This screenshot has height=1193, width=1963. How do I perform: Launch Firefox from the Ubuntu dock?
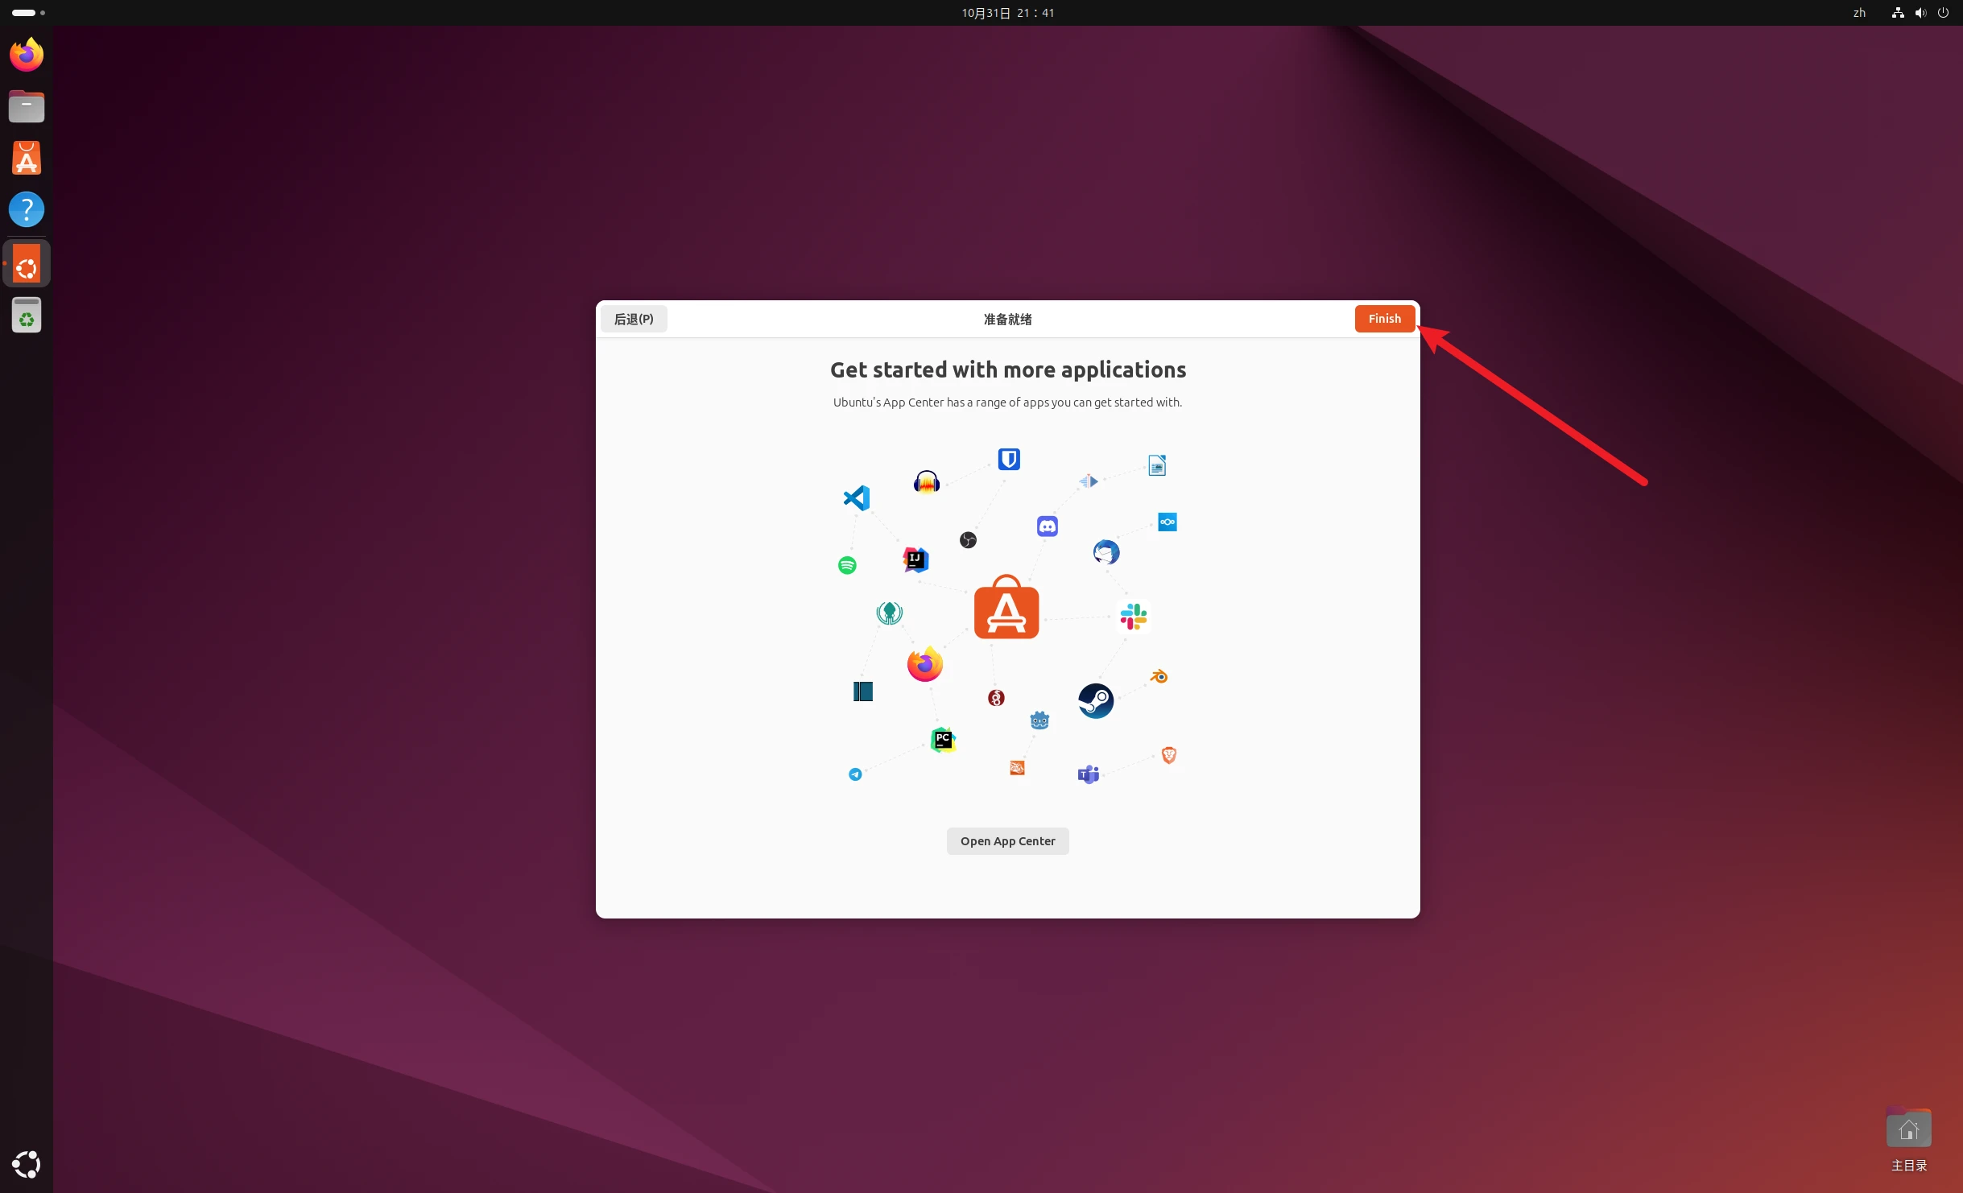(27, 55)
